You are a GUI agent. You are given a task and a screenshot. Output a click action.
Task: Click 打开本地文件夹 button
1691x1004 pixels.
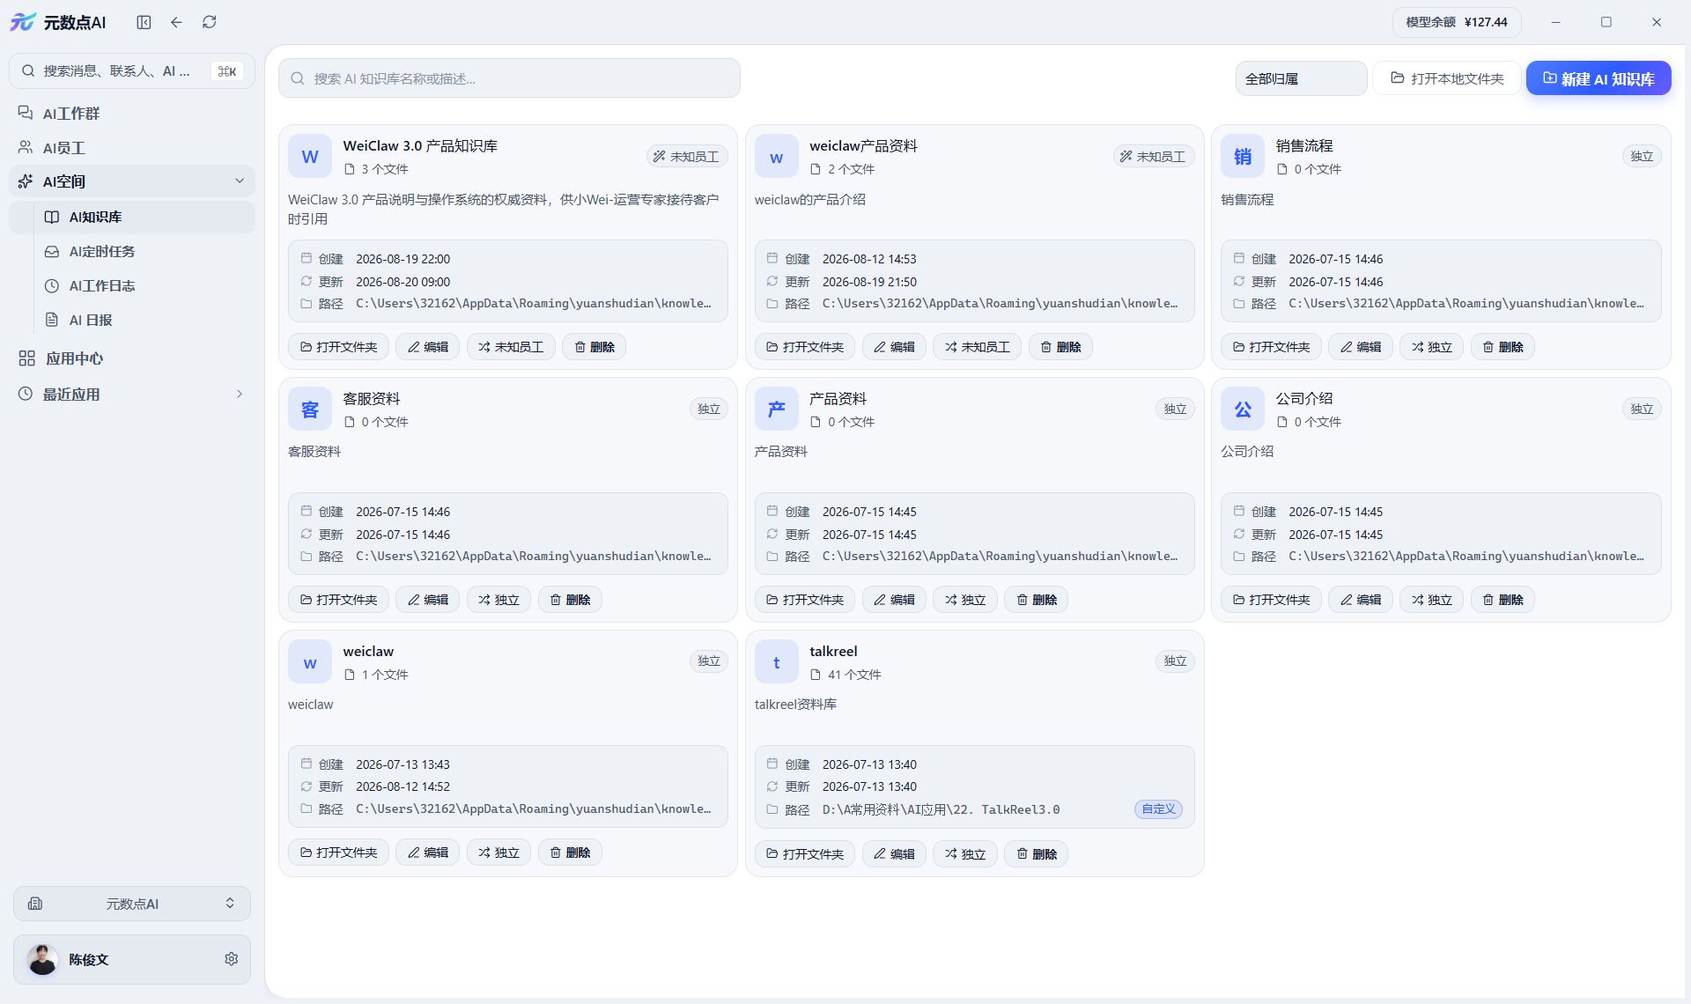(x=1447, y=78)
